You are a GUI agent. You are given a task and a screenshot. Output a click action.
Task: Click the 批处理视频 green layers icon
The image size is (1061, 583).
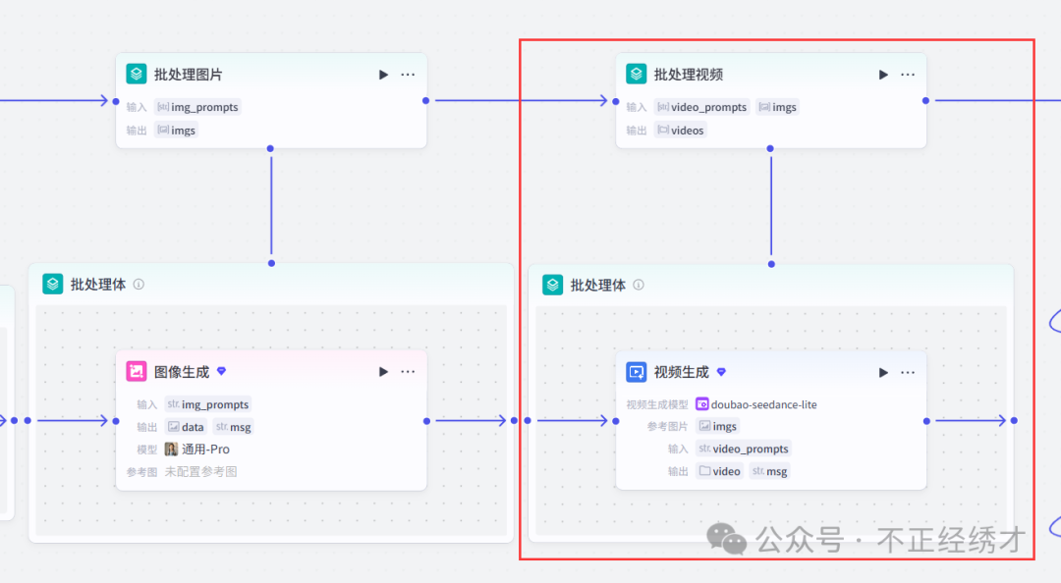(x=637, y=75)
